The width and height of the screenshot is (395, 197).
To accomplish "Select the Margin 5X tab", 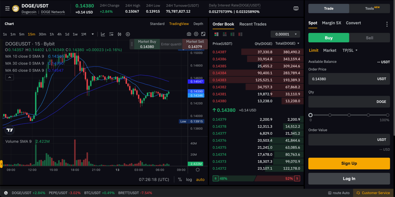I will [x=331, y=23].
